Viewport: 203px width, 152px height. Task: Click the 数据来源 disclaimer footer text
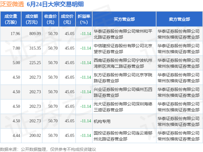click(48, 149)
